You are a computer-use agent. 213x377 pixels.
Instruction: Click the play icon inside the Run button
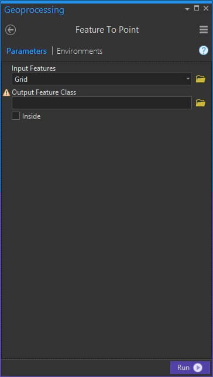pos(198,368)
